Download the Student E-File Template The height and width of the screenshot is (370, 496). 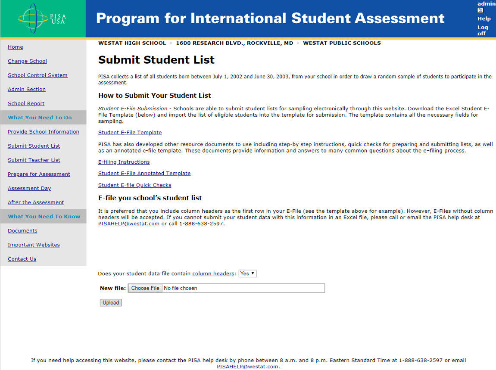130,133
